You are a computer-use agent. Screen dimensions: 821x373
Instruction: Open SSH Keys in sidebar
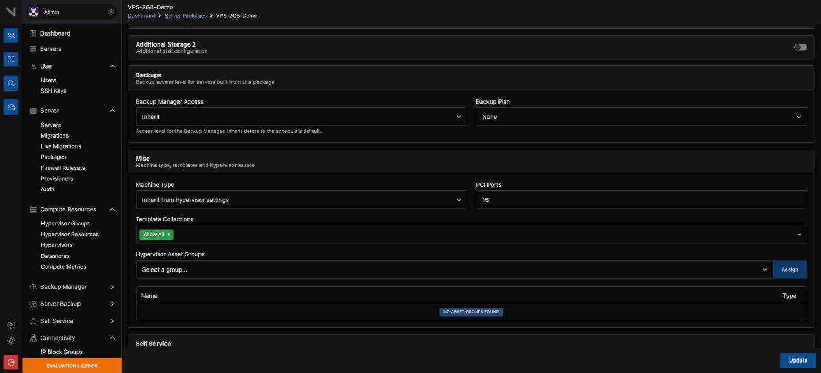click(x=53, y=91)
